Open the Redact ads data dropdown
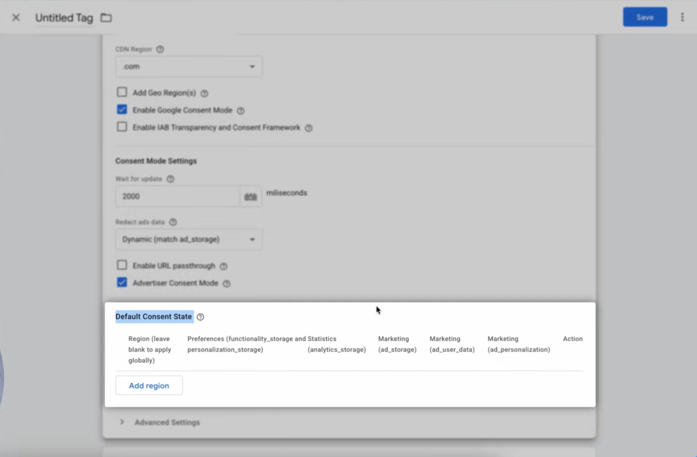Screen dimensions: 697x457 [189, 239]
